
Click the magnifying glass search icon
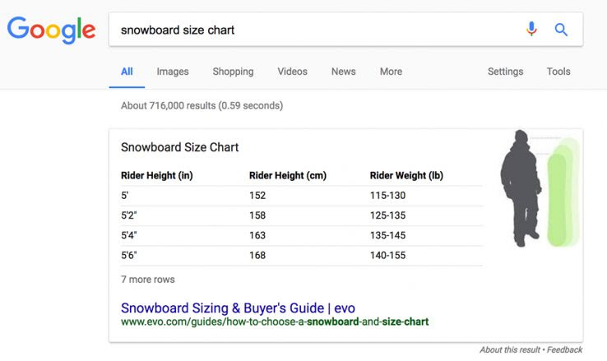[561, 30]
